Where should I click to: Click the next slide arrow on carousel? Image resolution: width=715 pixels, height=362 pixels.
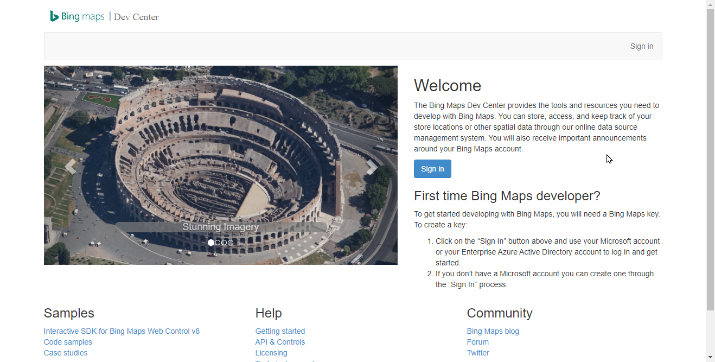point(372,167)
